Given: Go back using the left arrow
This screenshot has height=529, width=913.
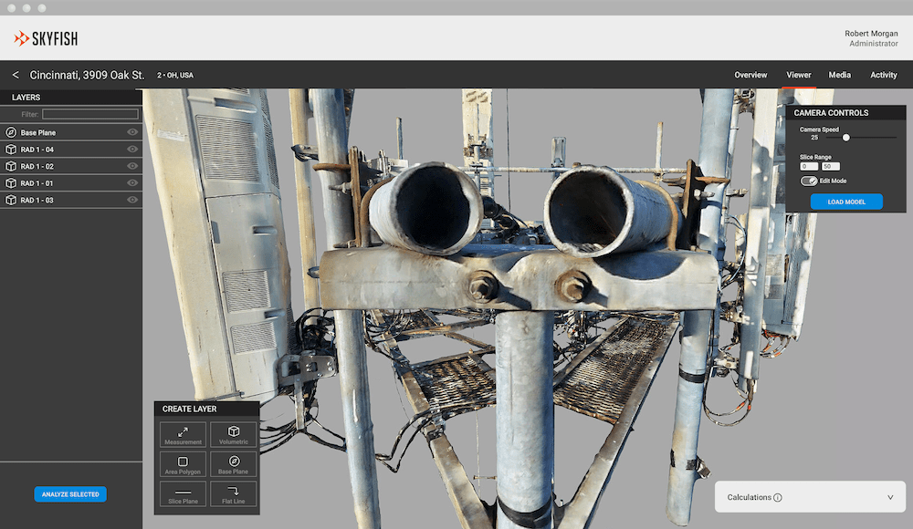Looking at the screenshot, I should (x=16, y=75).
